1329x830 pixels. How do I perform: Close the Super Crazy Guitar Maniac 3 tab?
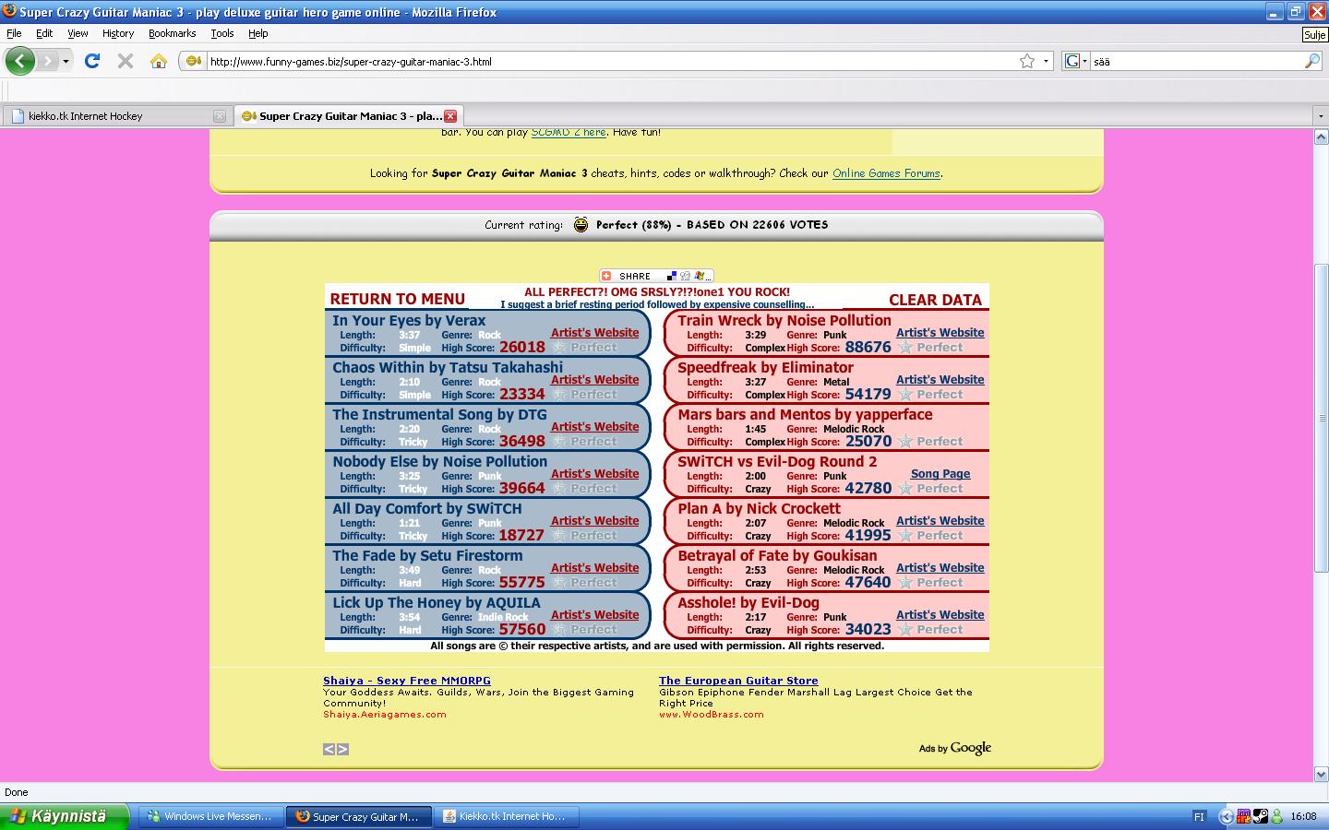[x=450, y=116]
